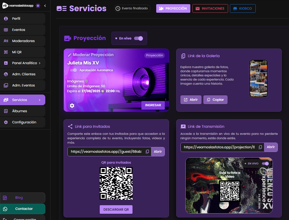This screenshot has width=289, height=220.
Task: Switch to the INVITACIONES tab
Action: (210, 9)
